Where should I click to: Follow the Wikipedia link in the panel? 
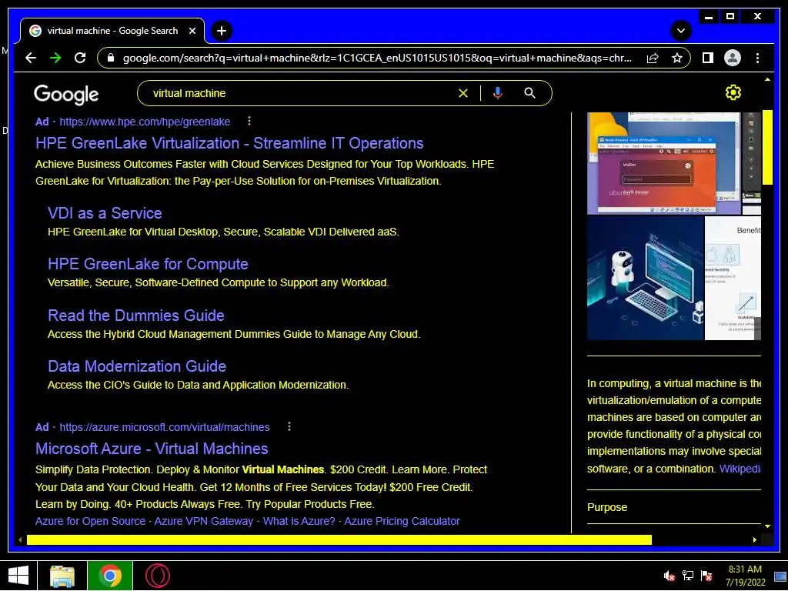click(740, 469)
